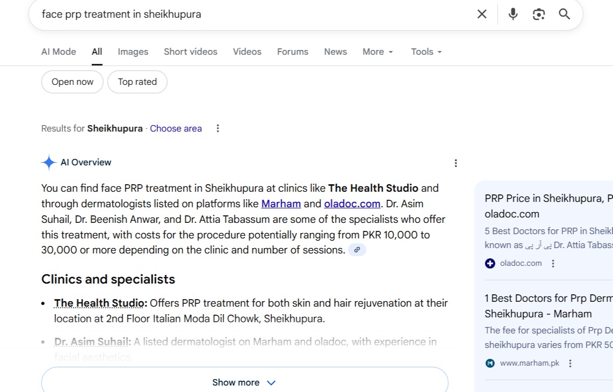Open Google Lens image search icon
This screenshot has height=392, width=613.
(x=538, y=14)
